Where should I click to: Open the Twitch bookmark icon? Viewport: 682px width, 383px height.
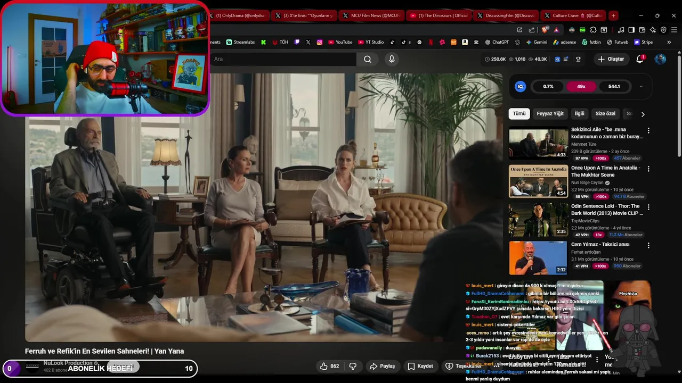pos(297,42)
